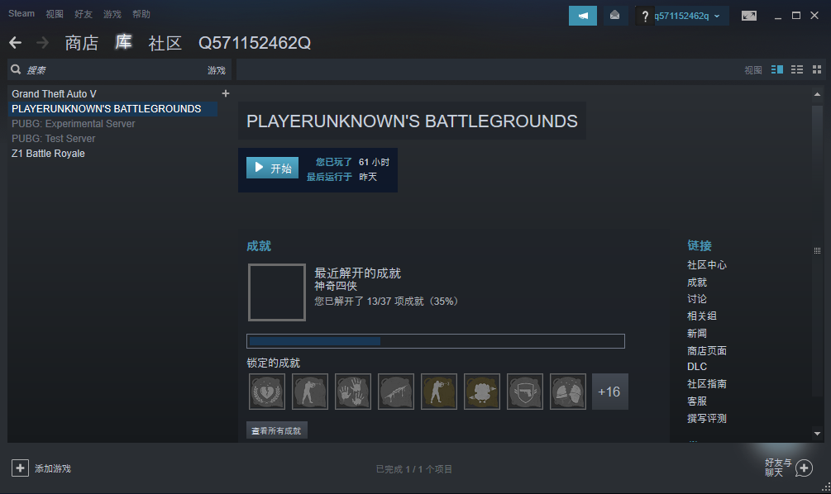
Task: Click the 查看所有成就 button
Action: click(x=276, y=430)
